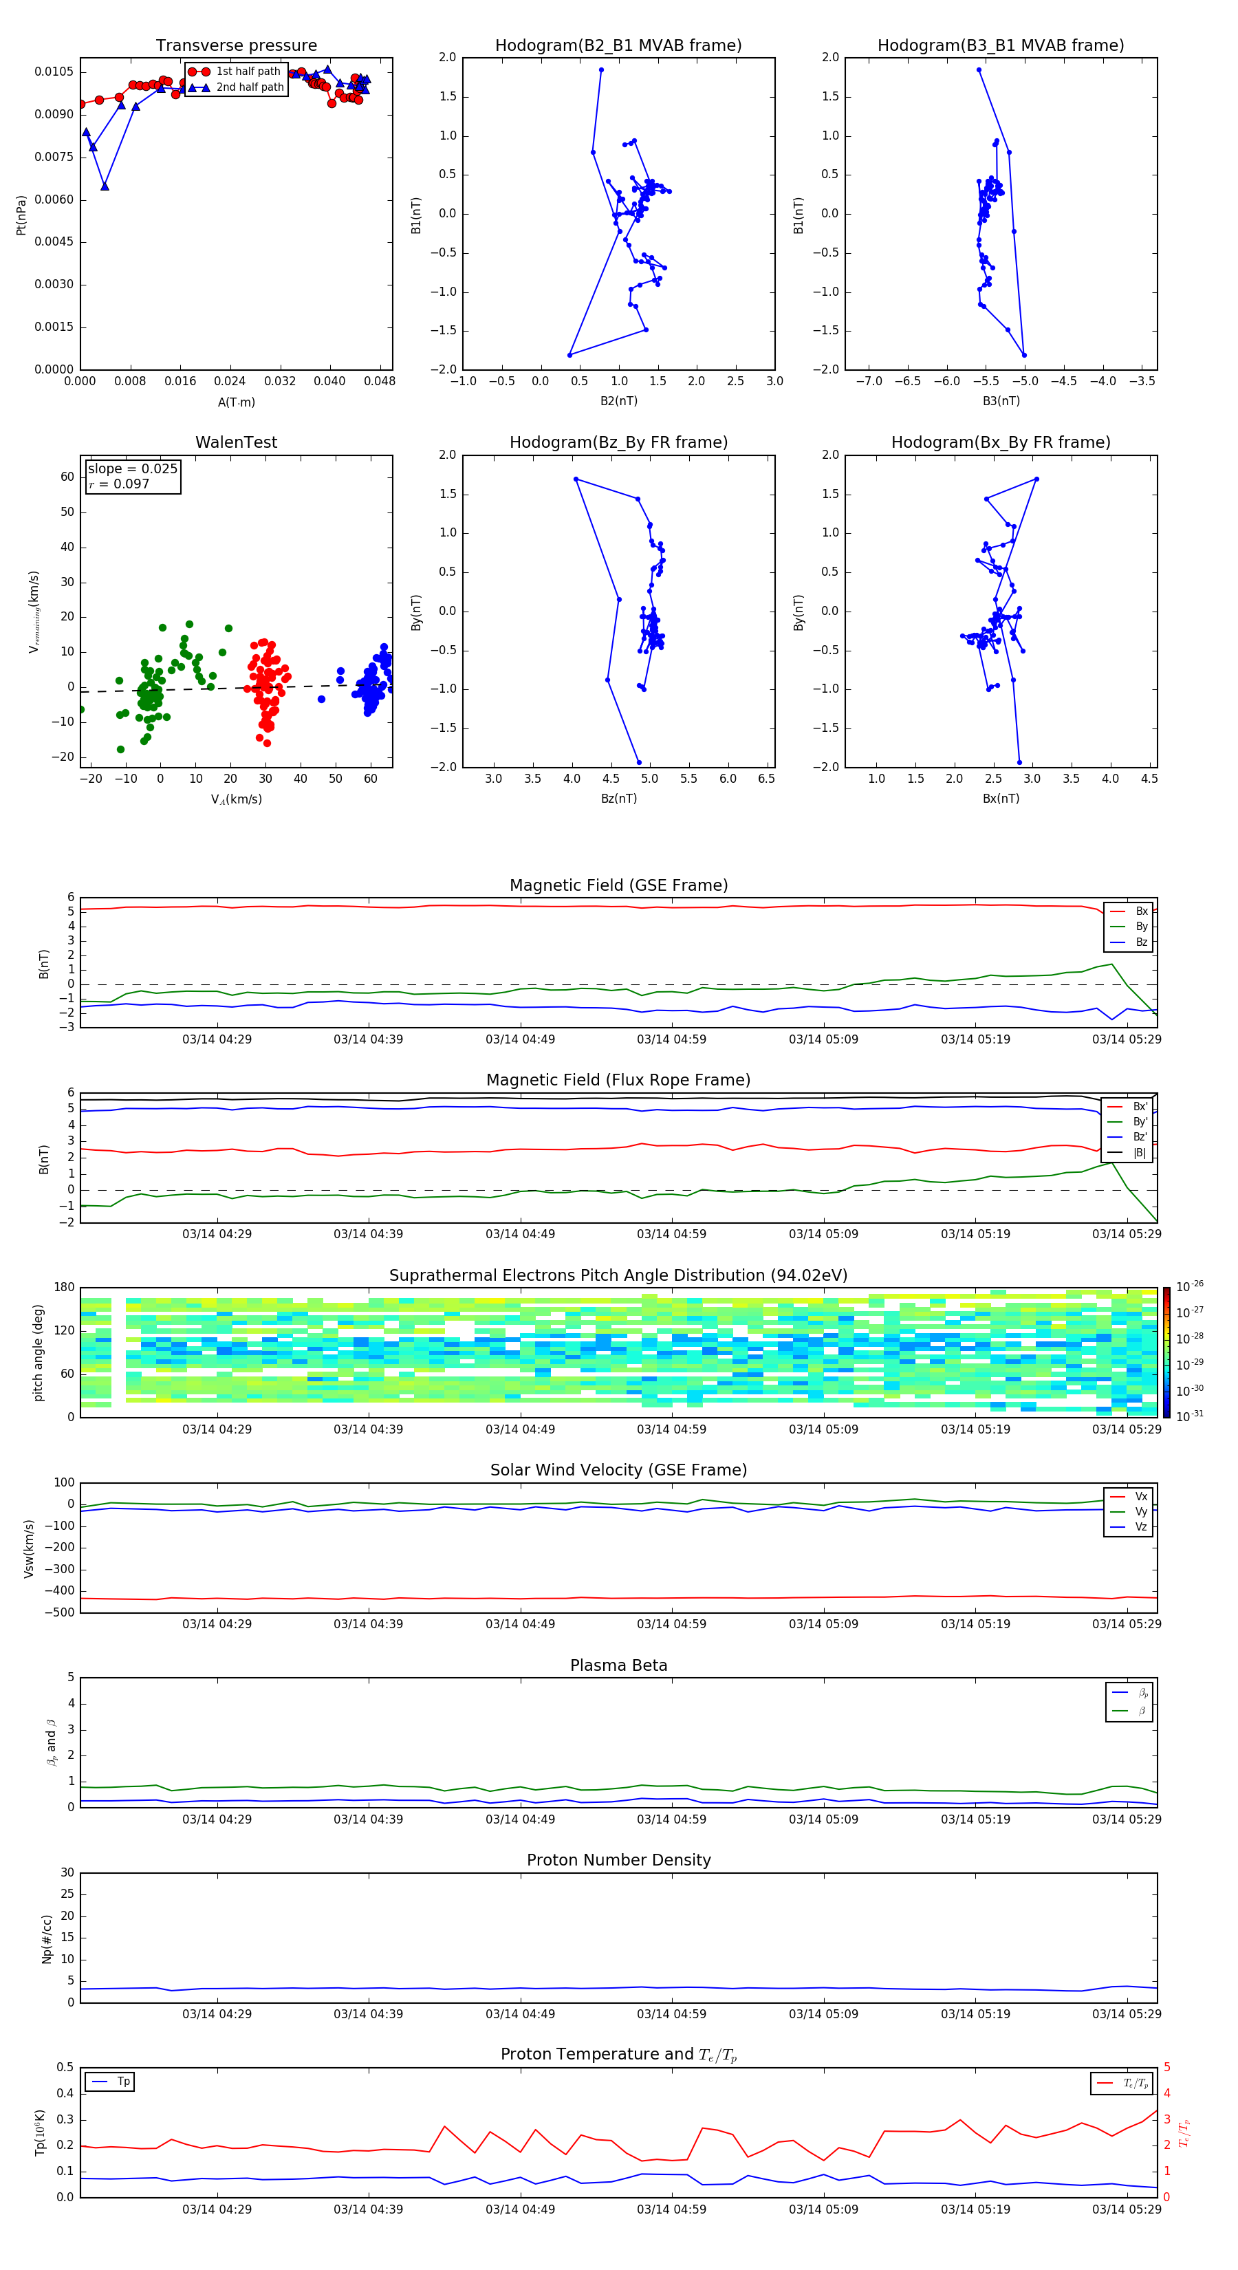Click the "B3(nT)" x-axis label
This screenshot has width=1238, height=2270.
click(x=1001, y=401)
